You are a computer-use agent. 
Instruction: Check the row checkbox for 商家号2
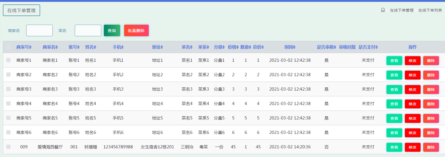tap(8, 75)
